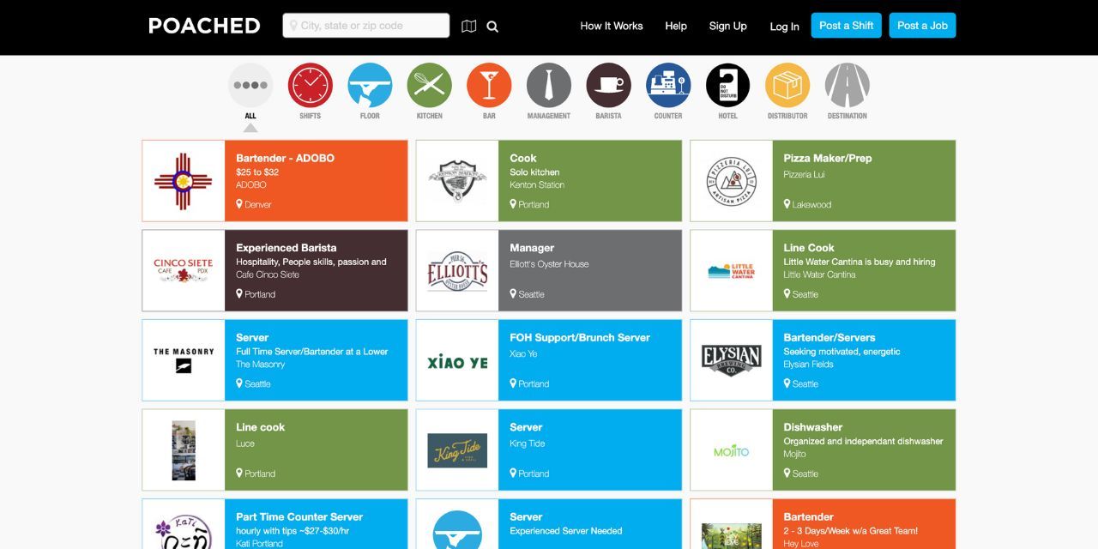
Task: Click Lakewood location on Pizzeria Lui card
Action: [x=807, y=204]
